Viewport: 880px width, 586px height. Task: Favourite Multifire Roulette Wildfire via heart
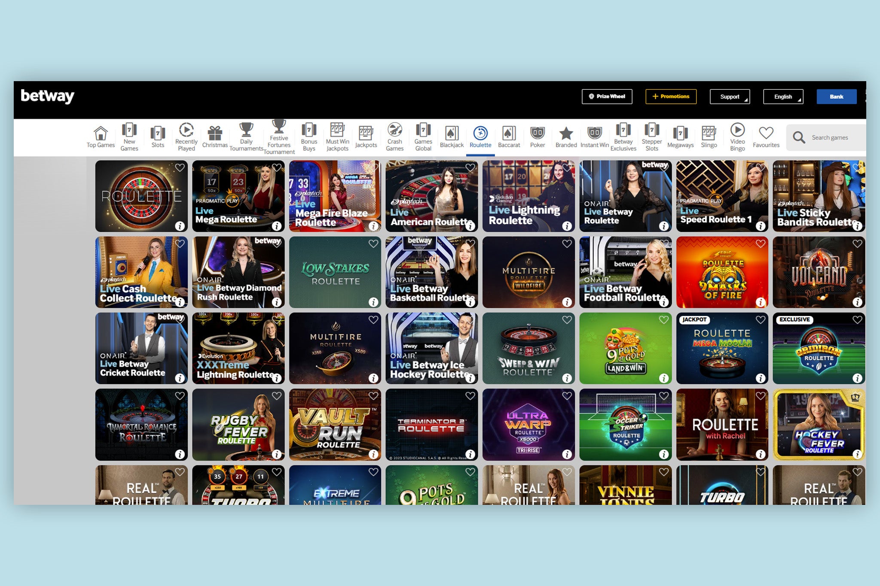pos(567,244)
